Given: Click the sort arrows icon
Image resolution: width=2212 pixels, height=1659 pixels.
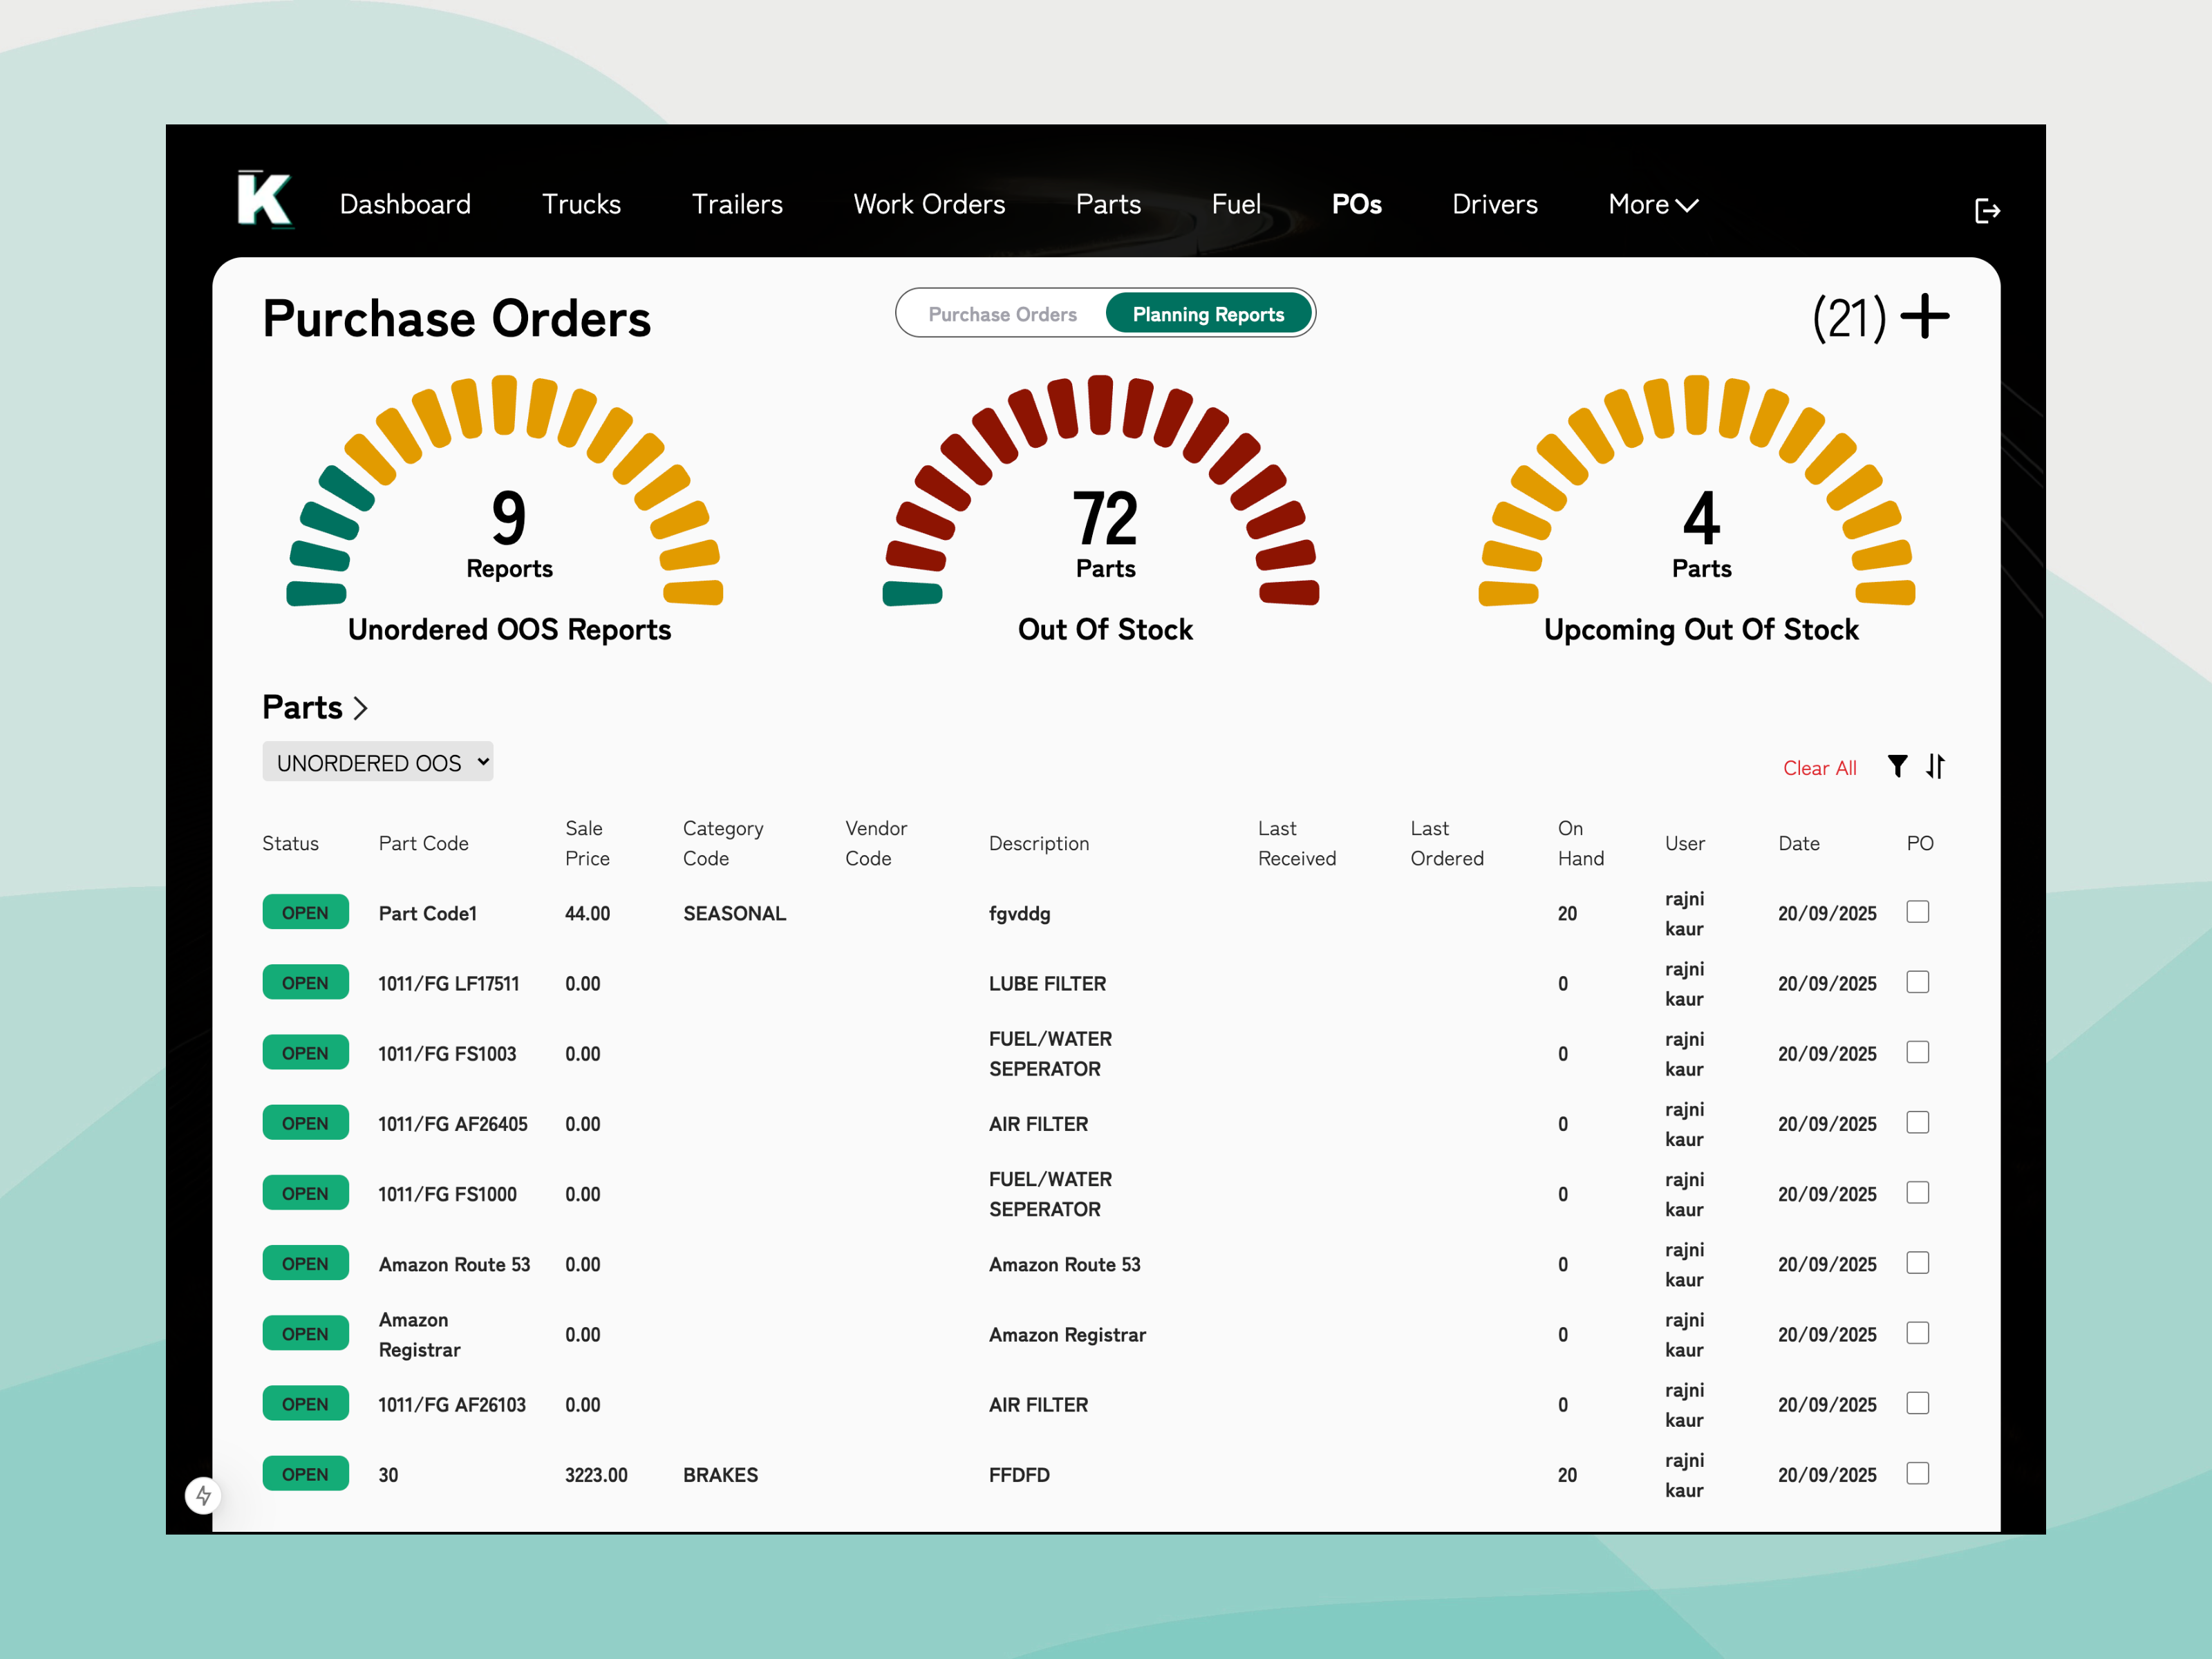Looking at the screenshot, I should click(x=1936, y=767).
